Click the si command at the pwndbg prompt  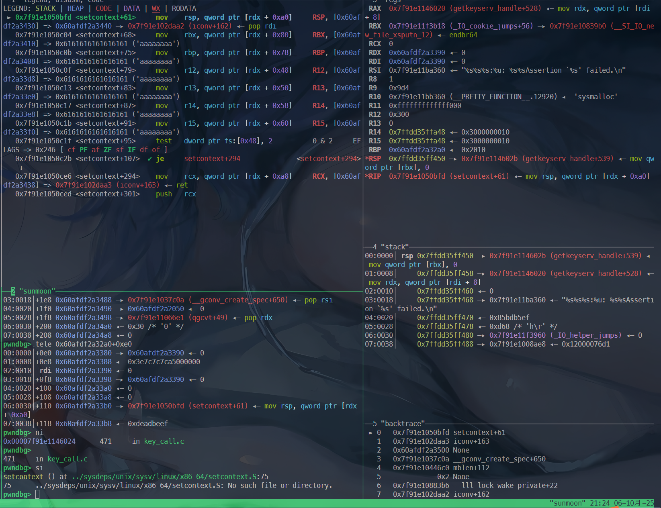point(39,468)
